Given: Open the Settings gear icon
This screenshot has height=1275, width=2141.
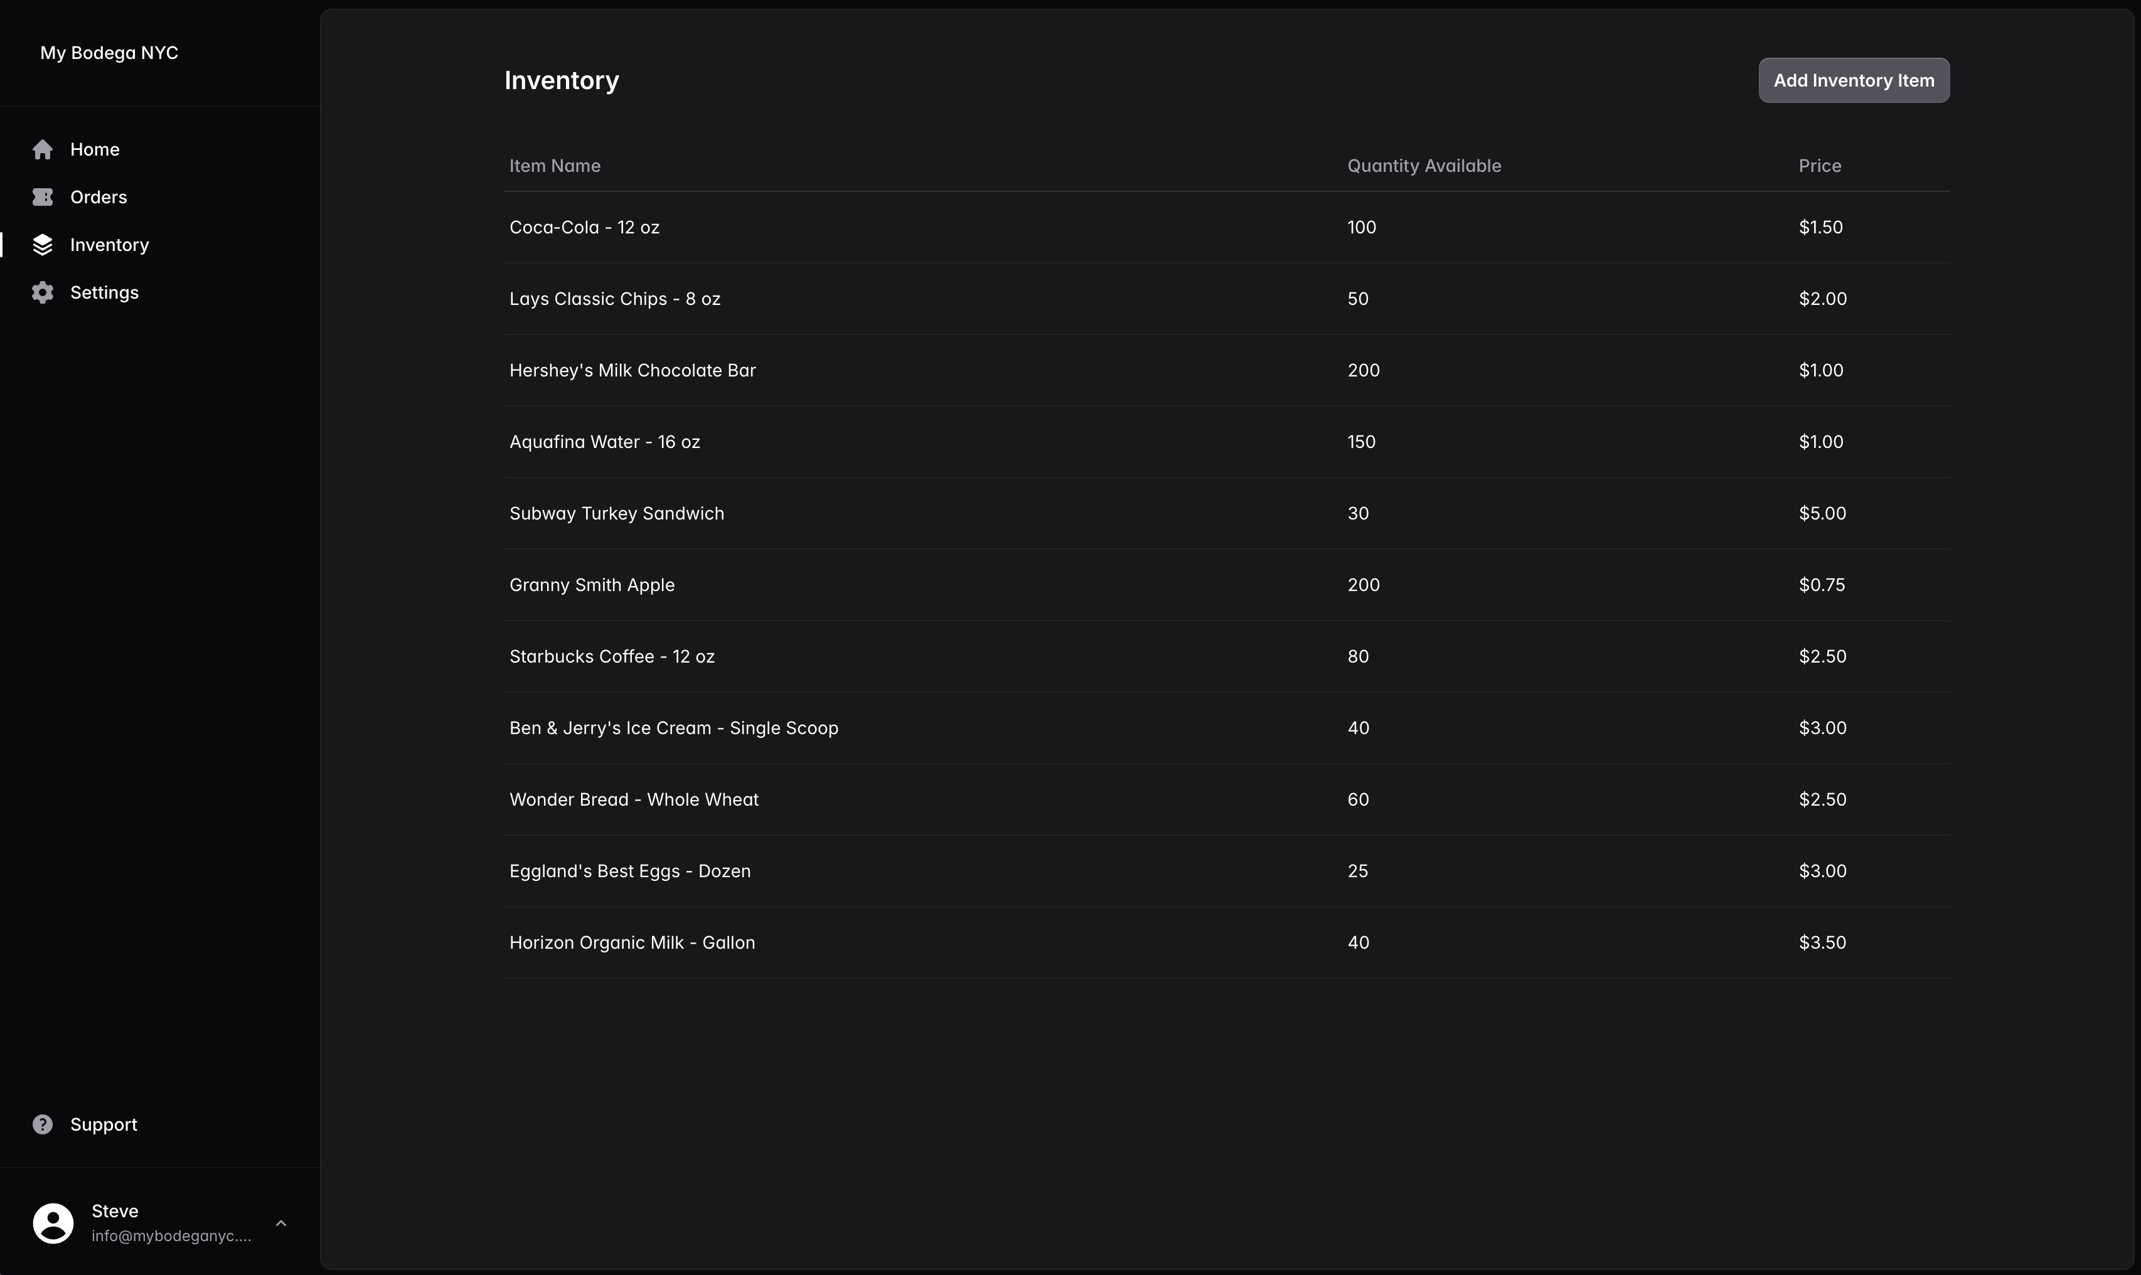Looking at the screenshot, I should coord(43,292).
